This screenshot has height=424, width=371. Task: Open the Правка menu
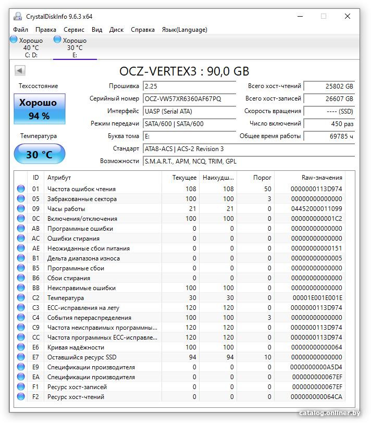coord(46,30)
